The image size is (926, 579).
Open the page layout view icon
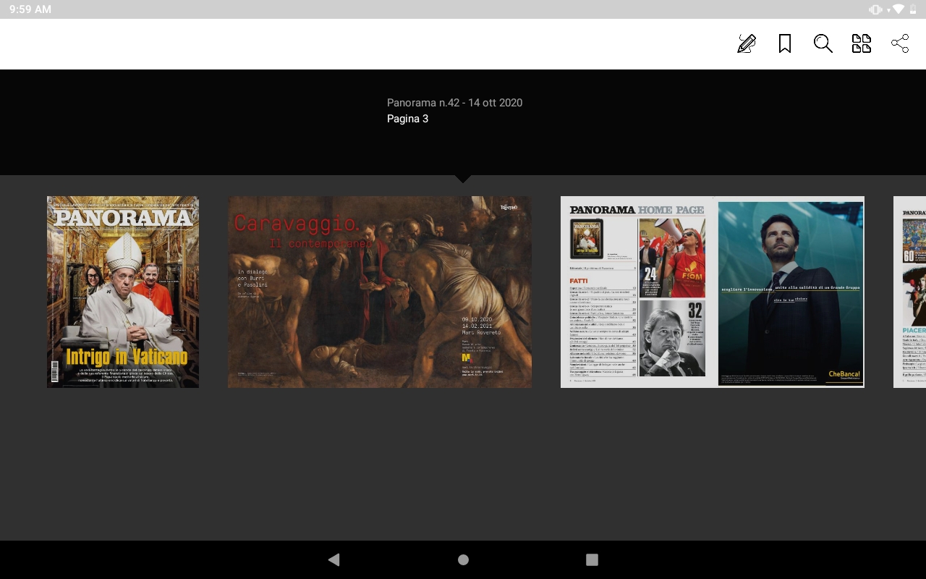pos(862,43)
